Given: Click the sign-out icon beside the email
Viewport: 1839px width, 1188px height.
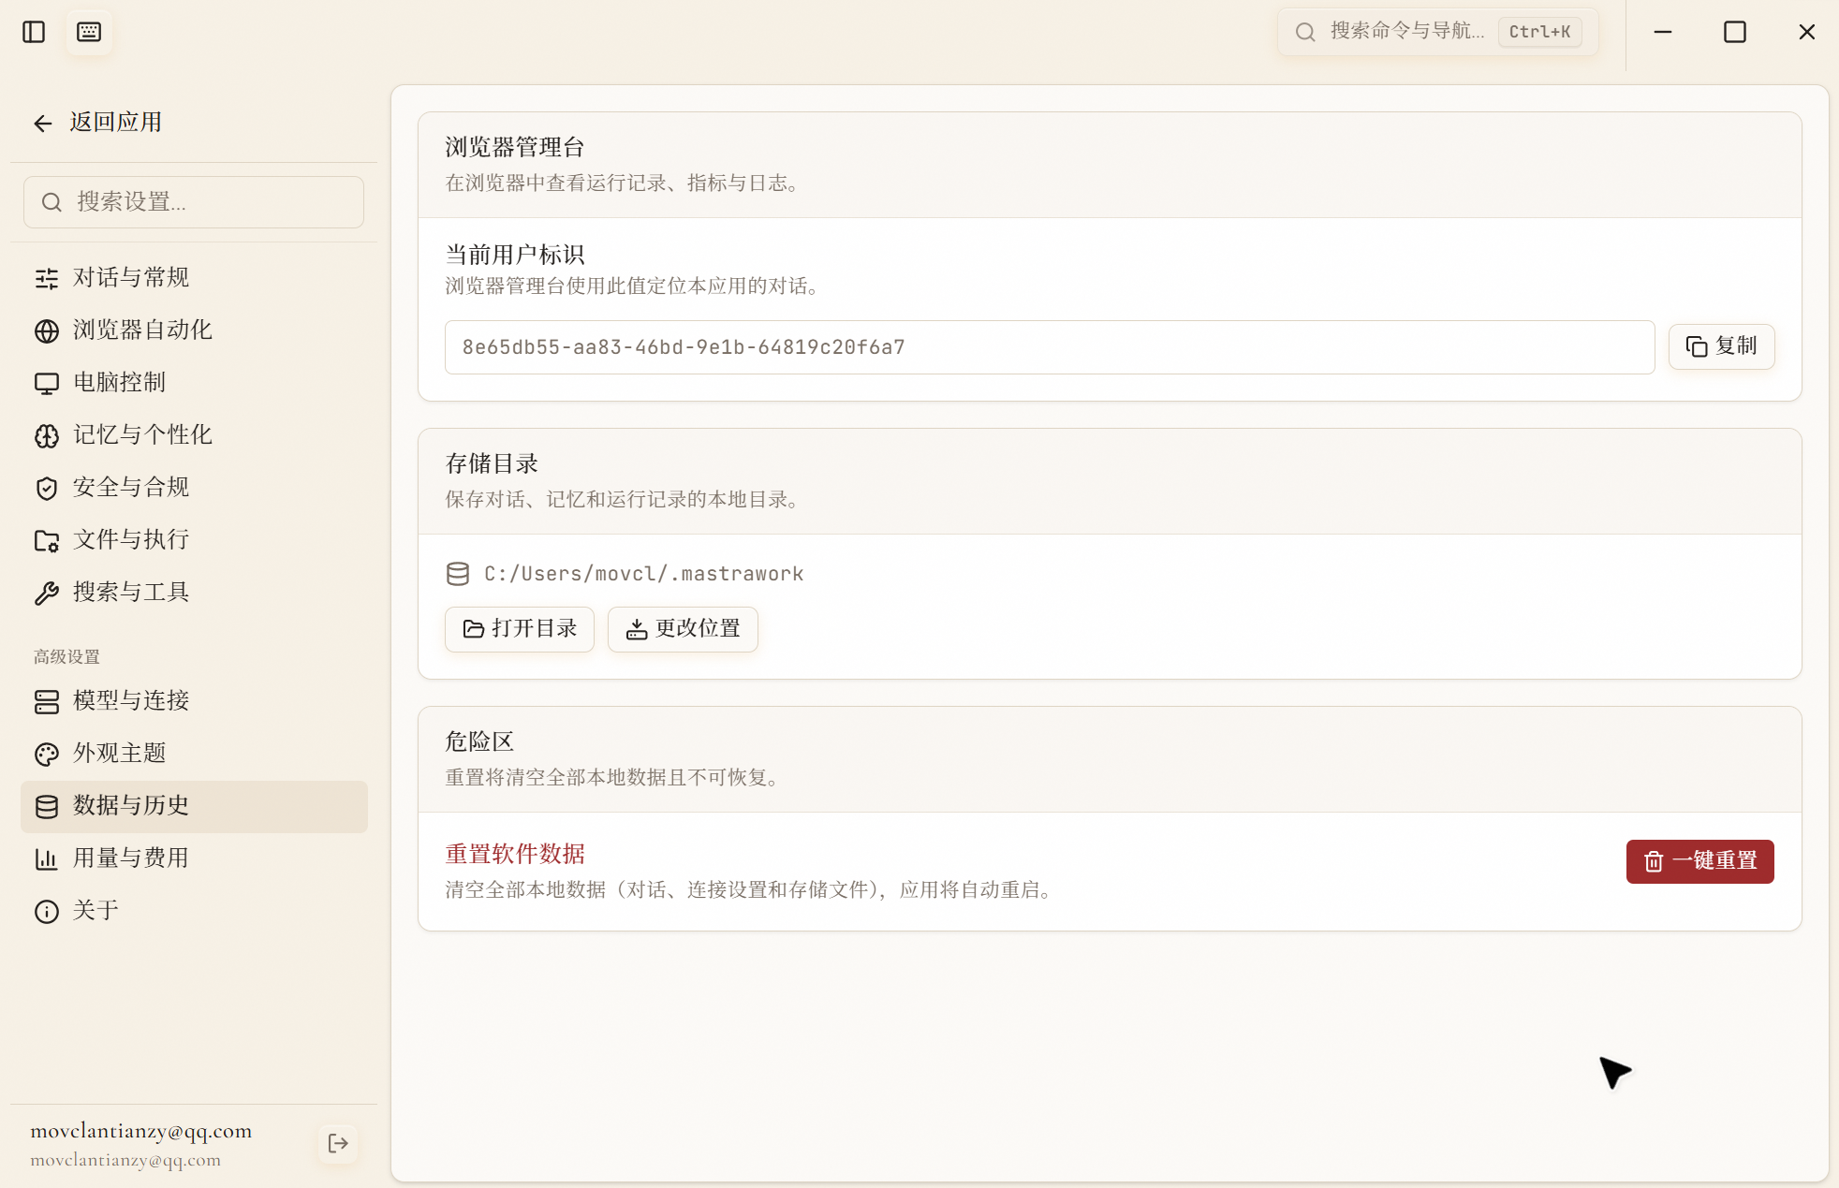Looking at the screenshot, I should [338, 1143].
